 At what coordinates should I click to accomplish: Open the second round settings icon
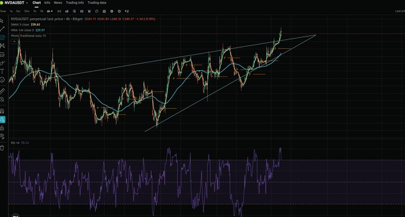click(119, 11)
